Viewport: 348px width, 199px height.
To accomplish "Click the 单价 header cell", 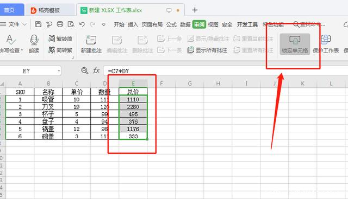I will pyautogui.click(x=77, y=92).
